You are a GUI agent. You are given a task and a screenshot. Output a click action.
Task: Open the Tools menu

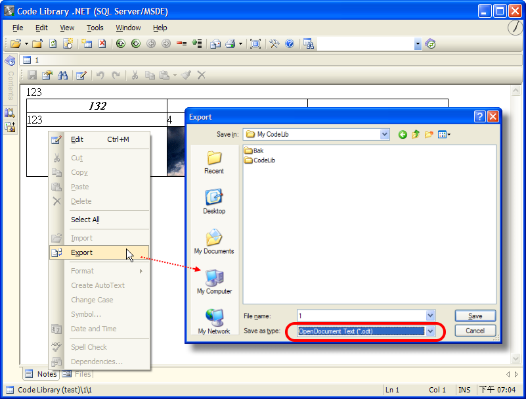click(x=95, y=28)
